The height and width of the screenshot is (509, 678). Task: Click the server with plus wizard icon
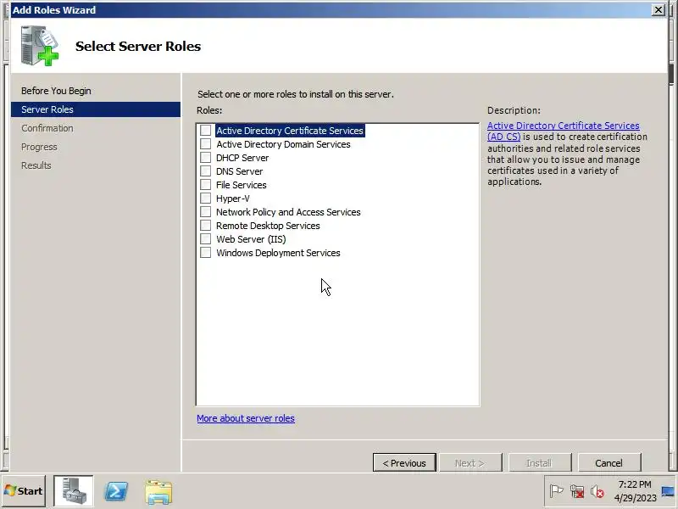tap(39, 46)
